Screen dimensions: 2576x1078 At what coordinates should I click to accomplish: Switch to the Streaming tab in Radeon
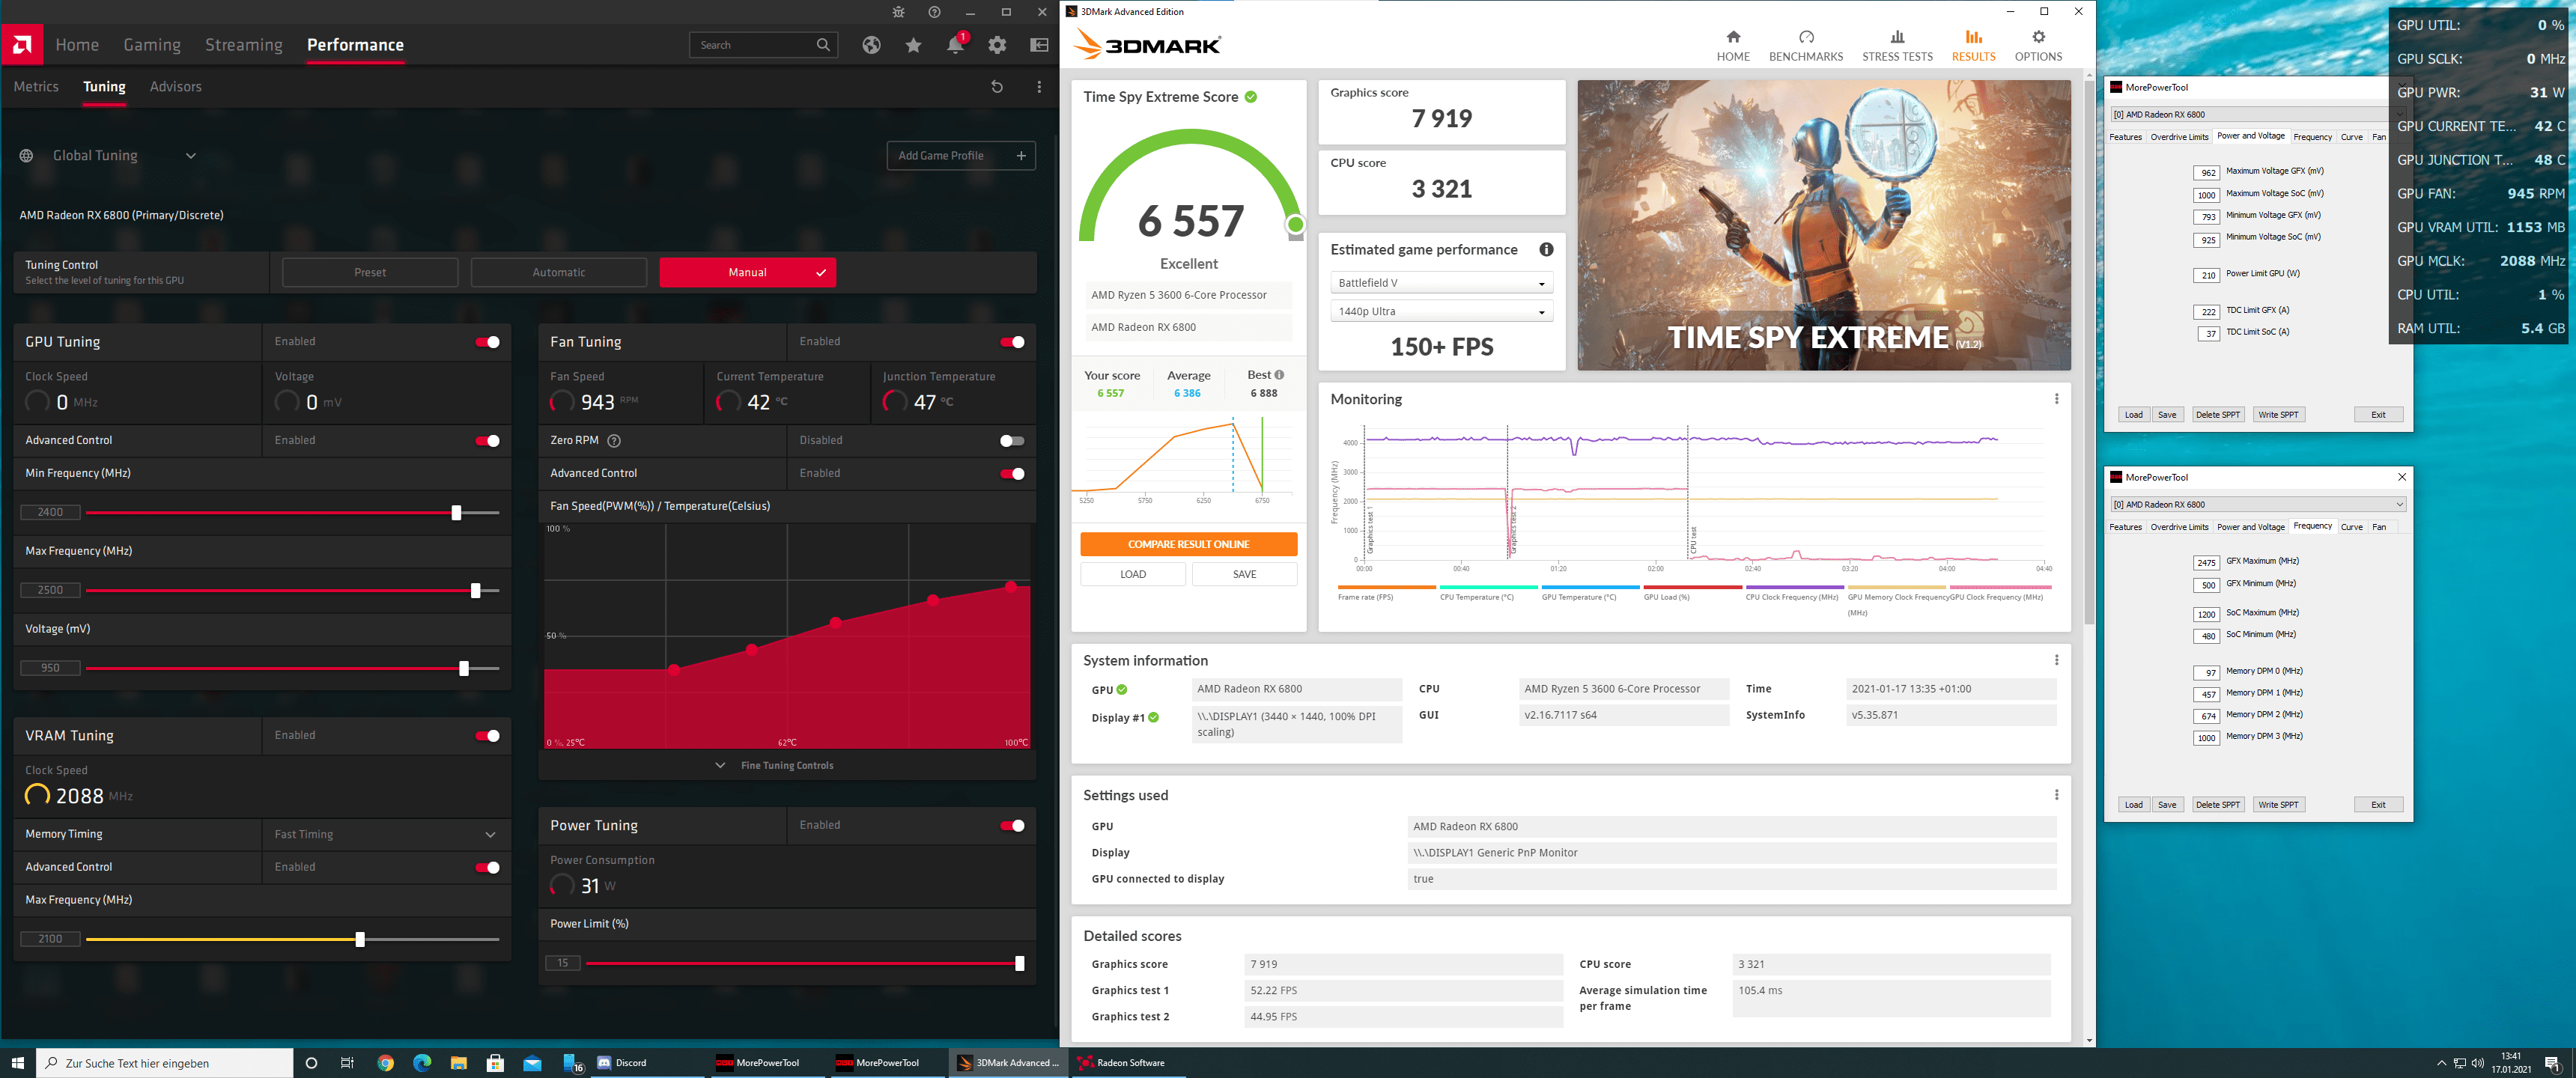click(x=244, y=45)
